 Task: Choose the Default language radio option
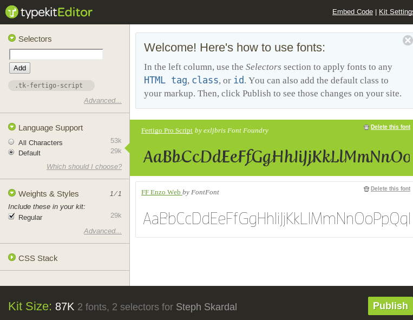point(11,152)
